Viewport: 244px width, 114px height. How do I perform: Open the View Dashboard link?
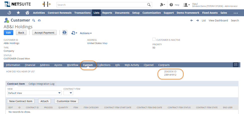point(218,20)
